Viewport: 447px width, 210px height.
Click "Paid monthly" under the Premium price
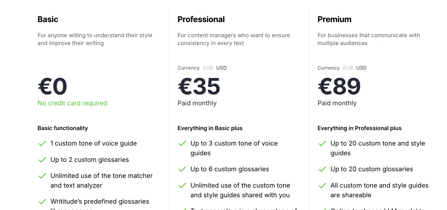click(x=337, y=103)
